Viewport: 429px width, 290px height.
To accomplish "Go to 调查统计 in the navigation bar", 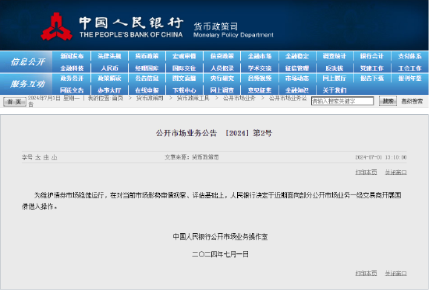I will coord(335,56).
